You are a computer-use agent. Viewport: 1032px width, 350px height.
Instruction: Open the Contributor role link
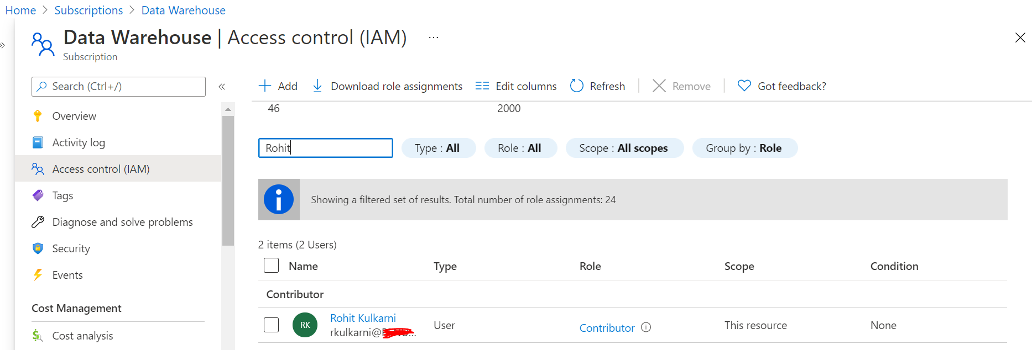click(x=607, y=328)
